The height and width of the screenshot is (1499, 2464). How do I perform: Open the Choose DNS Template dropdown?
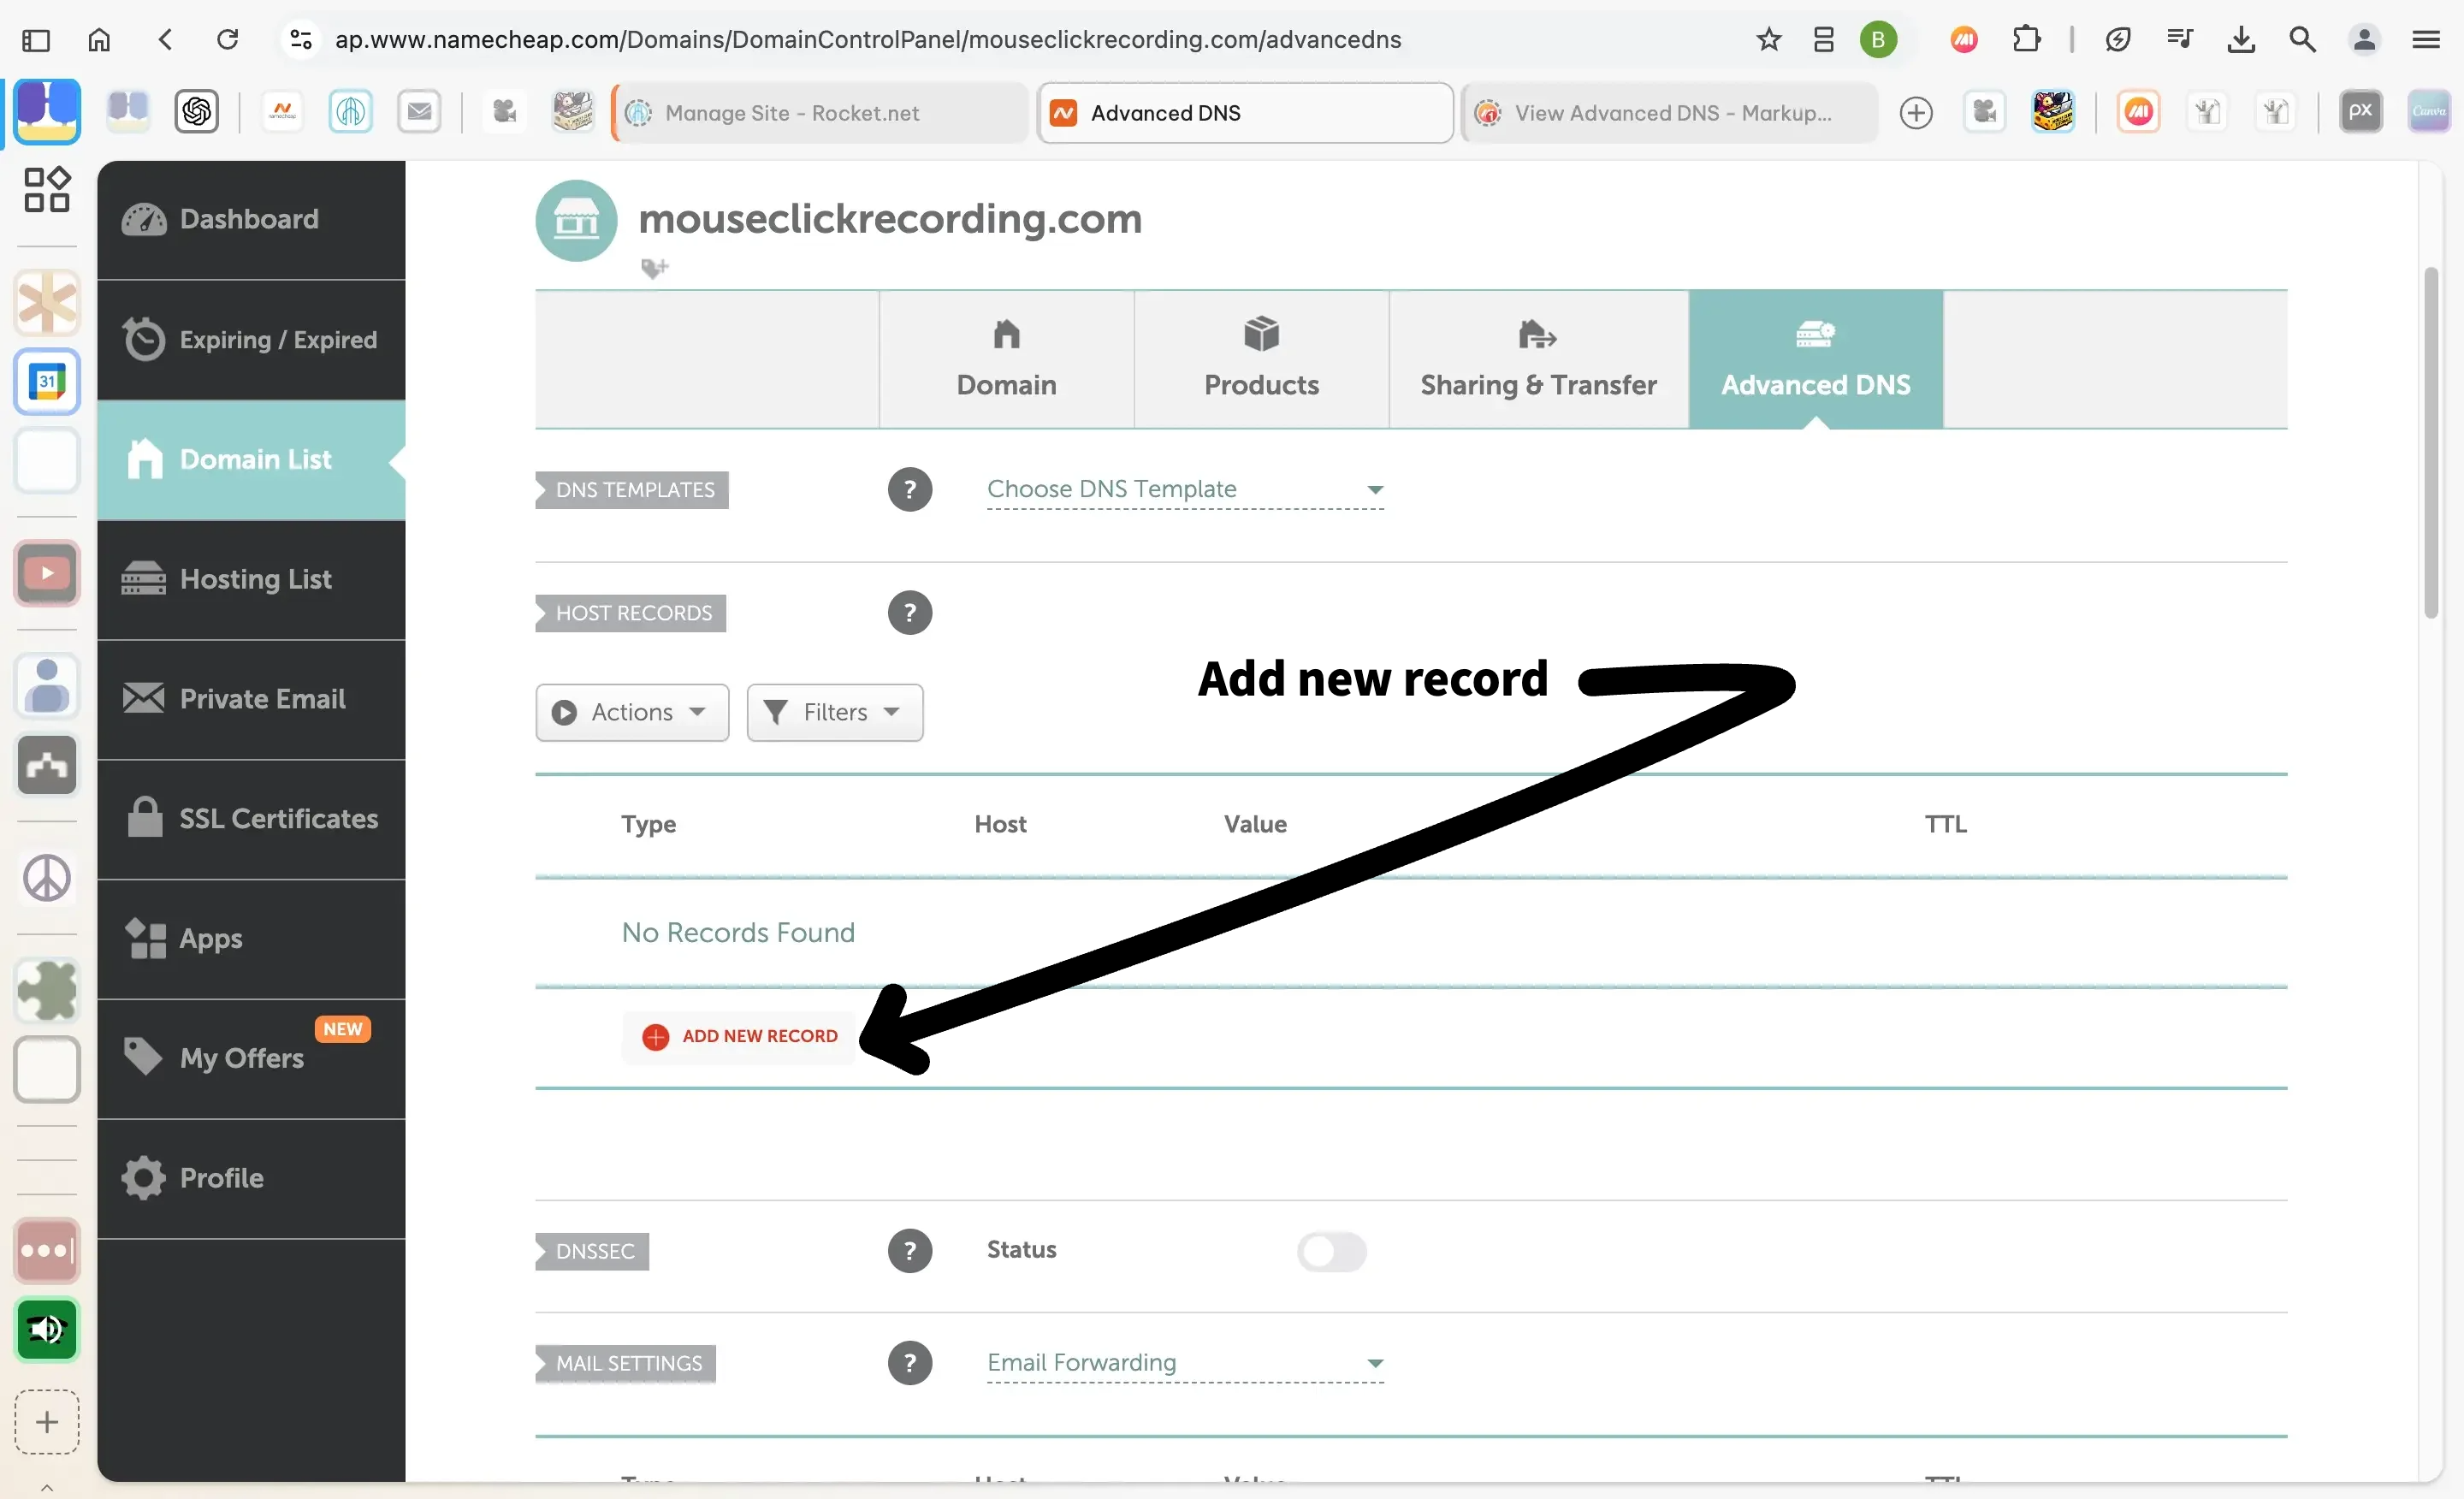coord(1184,489)
